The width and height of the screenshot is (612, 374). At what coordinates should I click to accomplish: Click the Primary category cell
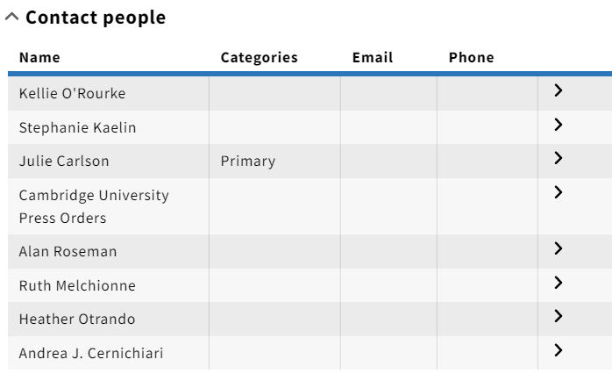point(248,161)
